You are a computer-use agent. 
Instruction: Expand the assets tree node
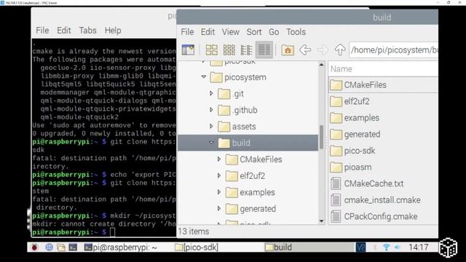211,126
